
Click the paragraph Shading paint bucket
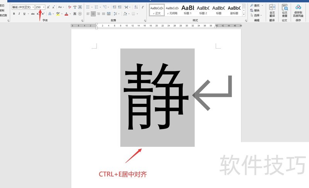(x=125, y=14)
